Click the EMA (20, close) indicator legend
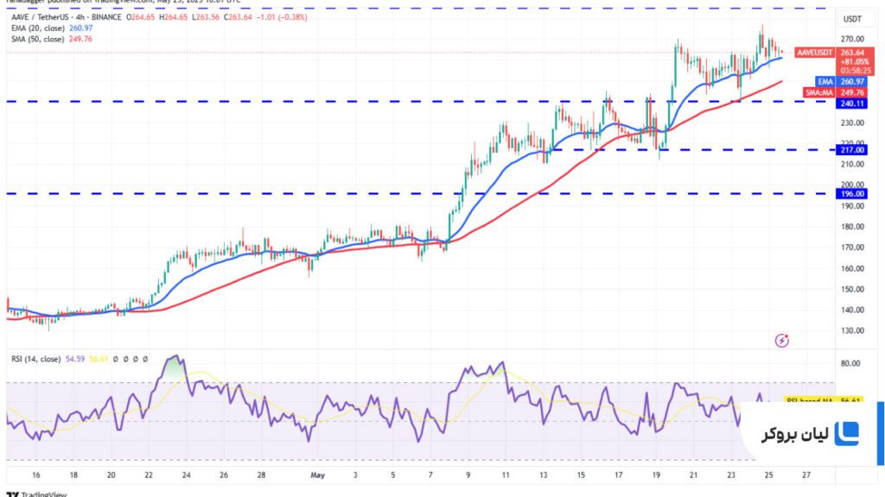The height and width of the screenshot is (497, 885). tap(38, 28)
